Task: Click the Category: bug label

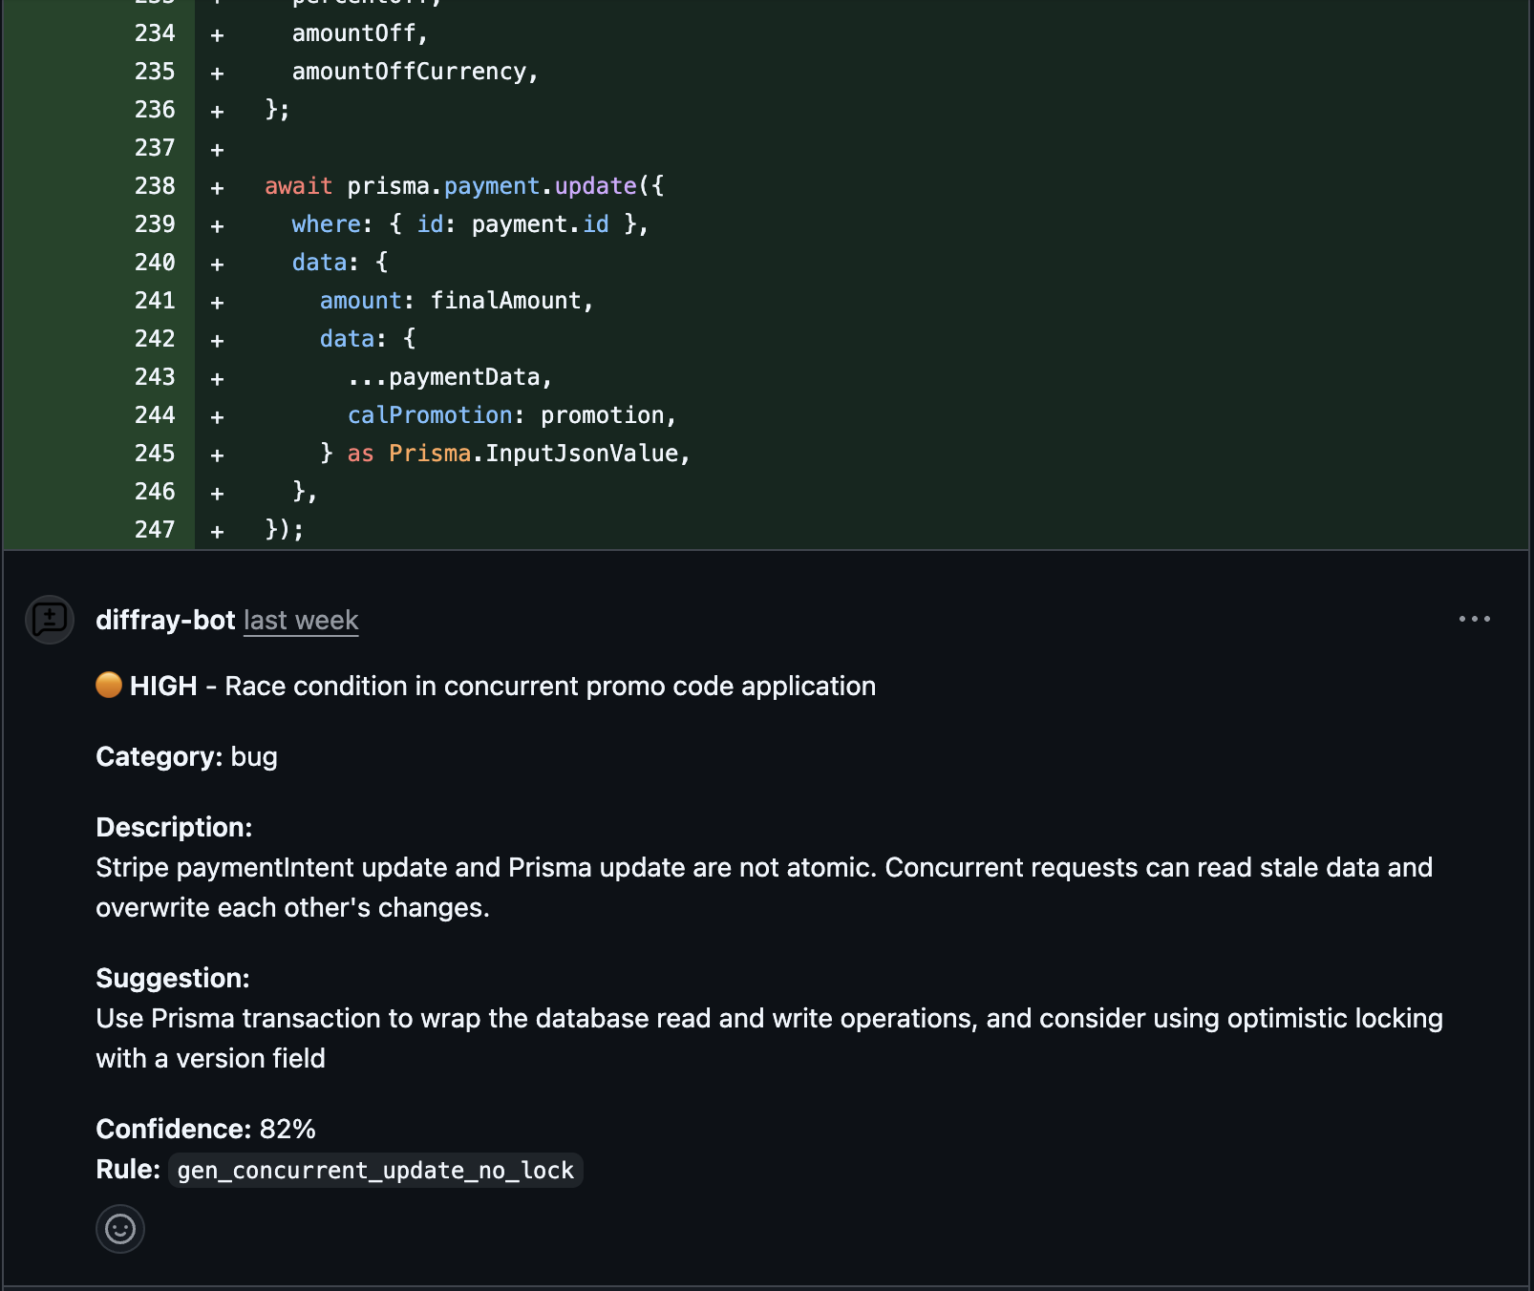Action: coord(185,756)
